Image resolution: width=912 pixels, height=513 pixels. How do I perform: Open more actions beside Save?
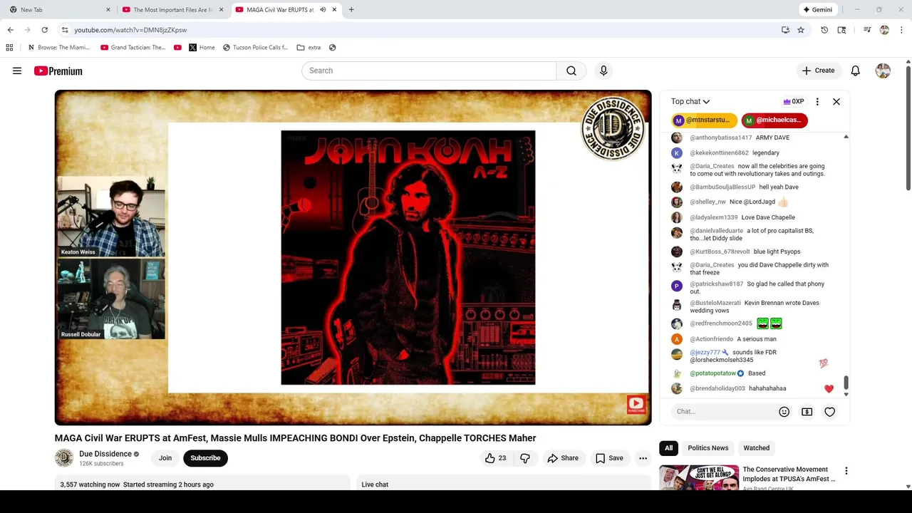point(643,458)
